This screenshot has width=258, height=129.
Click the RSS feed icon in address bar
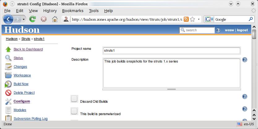(186, 19)
